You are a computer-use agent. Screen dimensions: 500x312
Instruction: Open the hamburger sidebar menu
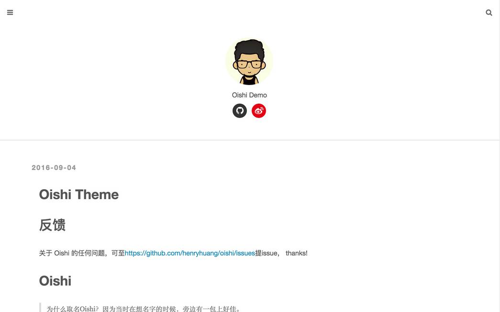pyautogui.click(x=10, y=12)
